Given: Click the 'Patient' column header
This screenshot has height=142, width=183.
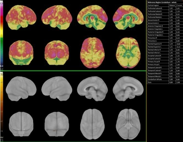Looking at the screenshot, I should 172,5.
